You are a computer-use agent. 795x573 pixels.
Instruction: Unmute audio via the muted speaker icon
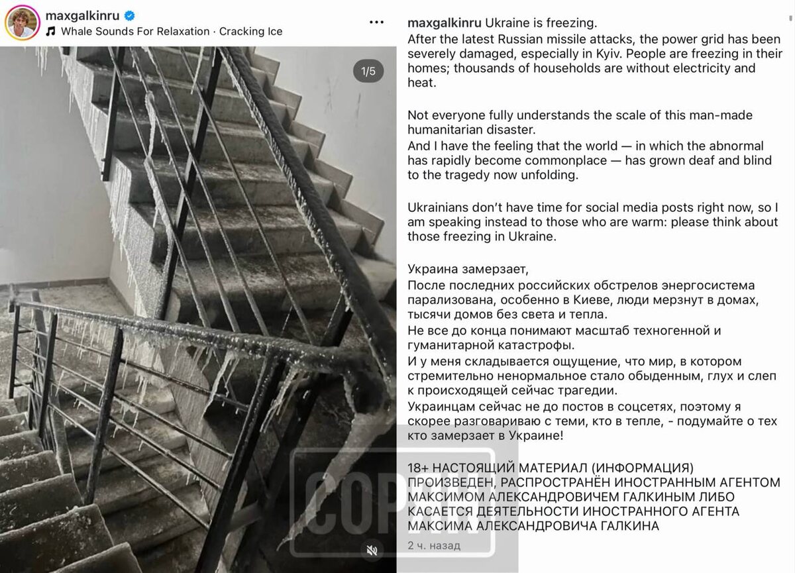(x=372, y=550)
